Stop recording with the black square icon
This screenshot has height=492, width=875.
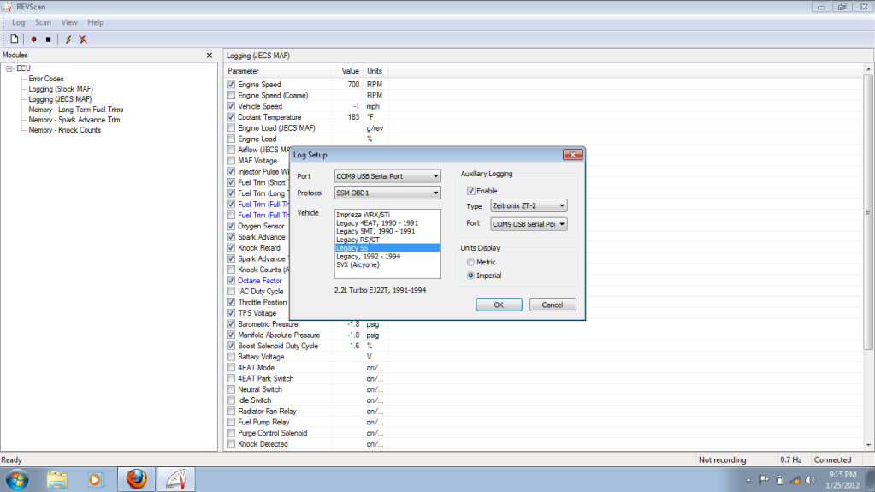(x=49, y=39)
